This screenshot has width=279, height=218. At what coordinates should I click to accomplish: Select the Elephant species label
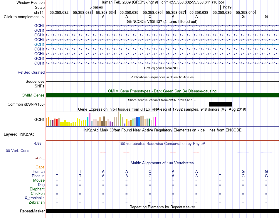(x=37, y=189)
